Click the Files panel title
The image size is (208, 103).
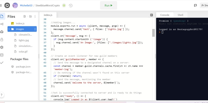point(11,17)
